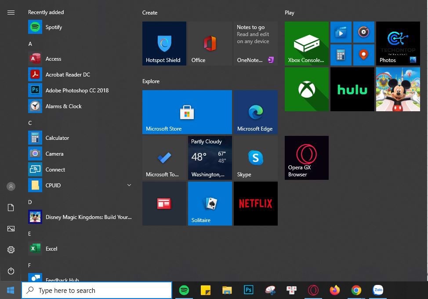Expand the CPUID folder chevron
428x299 pixels.
coord(129,185)
